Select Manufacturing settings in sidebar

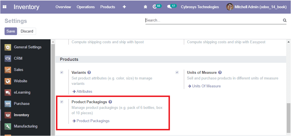25,126
